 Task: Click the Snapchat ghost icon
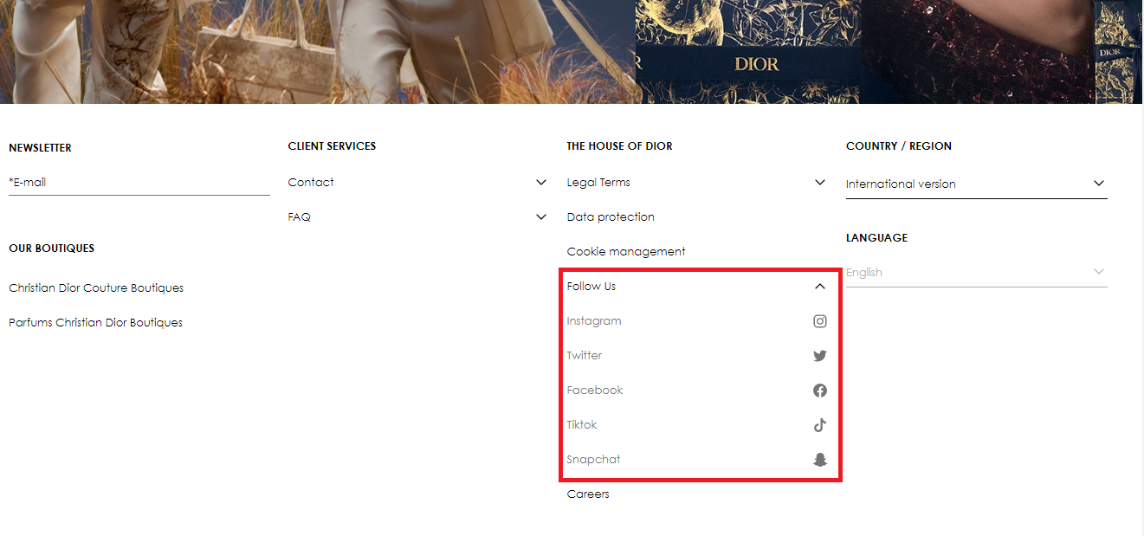(x=819, y=460)
